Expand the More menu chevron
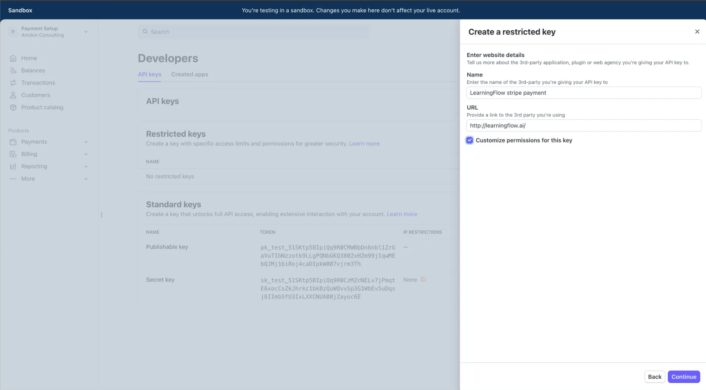 86,179
